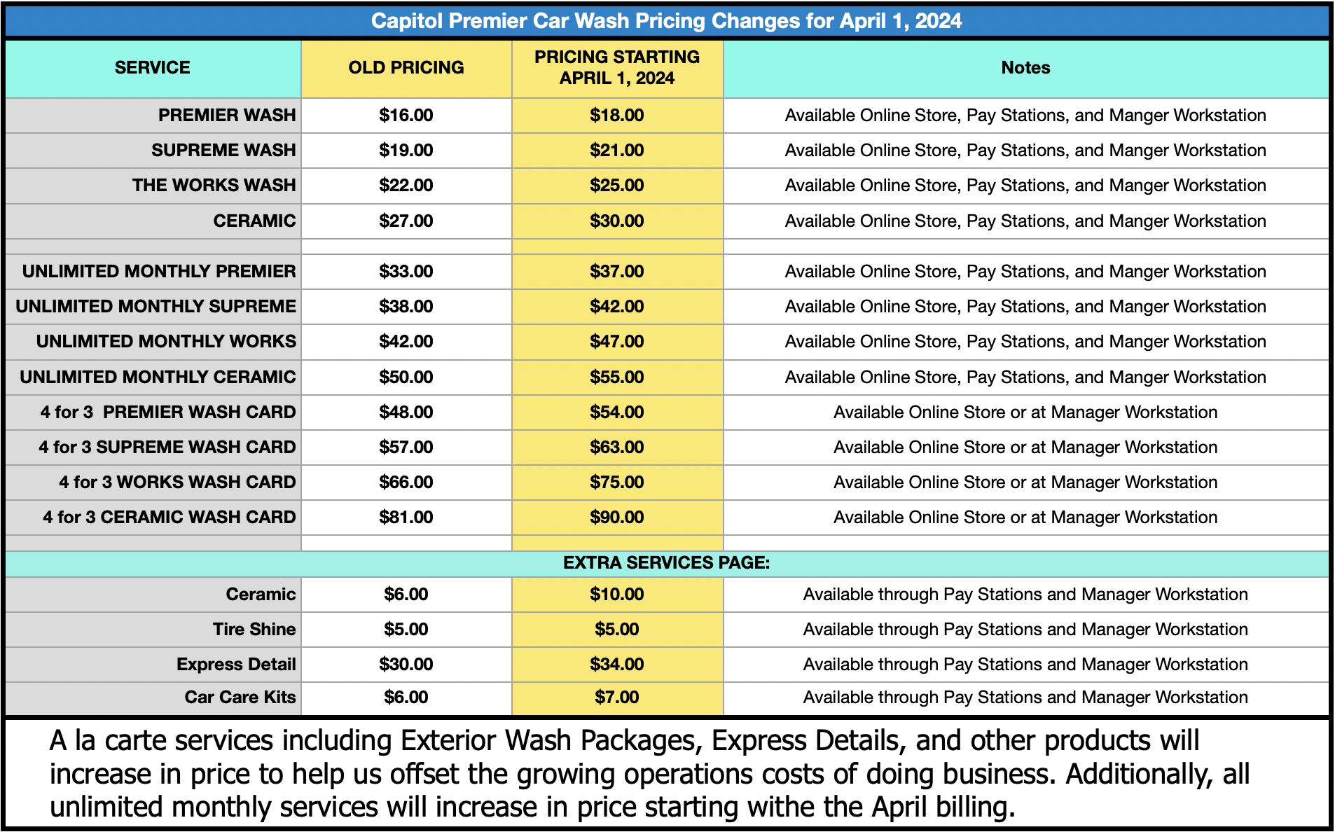This screenshot has width=1335, height=832.
Task: Click the EXTRA SERVICES PAGE section header
Action: tap(666, 563)
